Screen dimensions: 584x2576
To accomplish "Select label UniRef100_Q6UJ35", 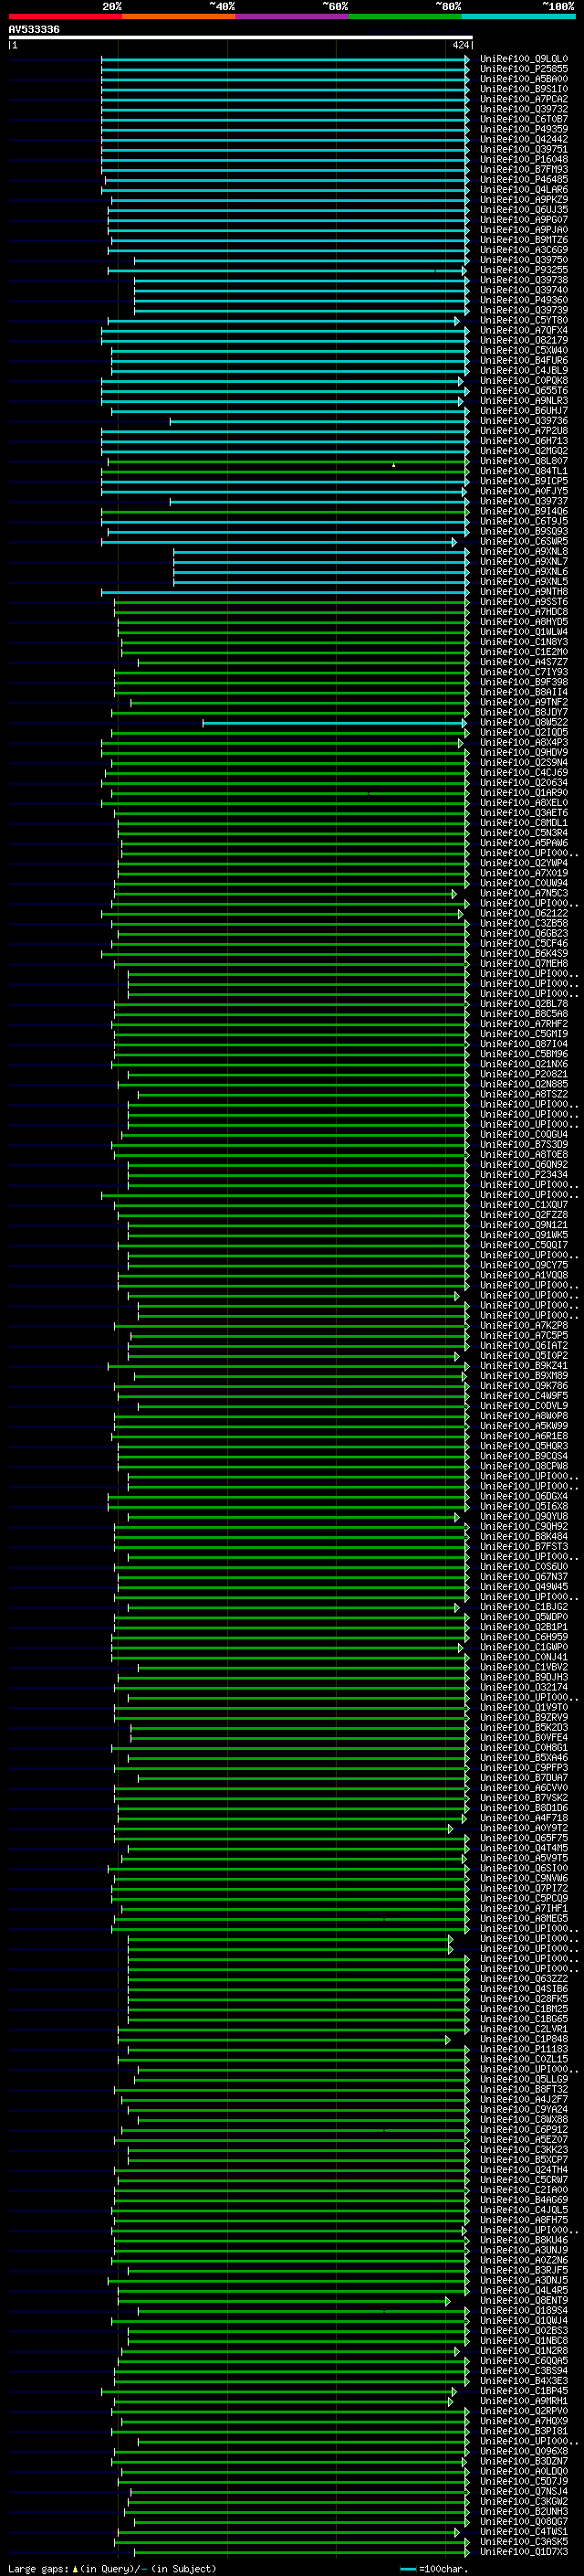I will [523, 209].
